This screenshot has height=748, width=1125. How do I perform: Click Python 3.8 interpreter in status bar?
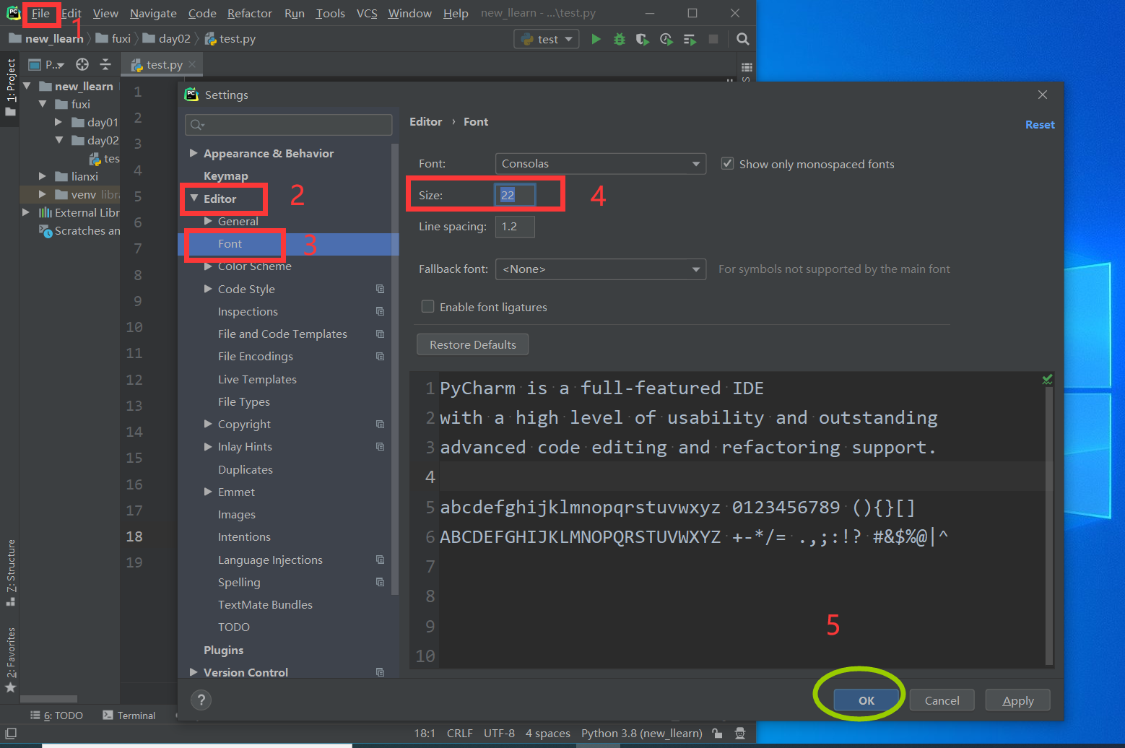[641, 733]
